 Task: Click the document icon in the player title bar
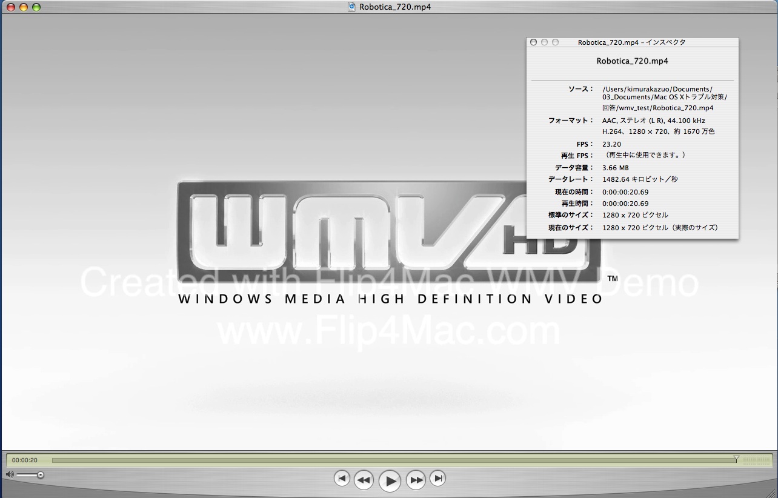click(x=351, y=7)
